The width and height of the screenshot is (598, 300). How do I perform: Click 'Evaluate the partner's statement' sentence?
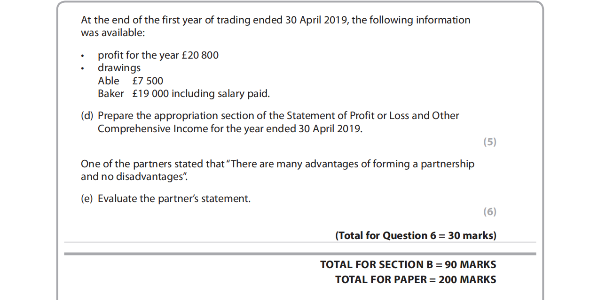pos(174,199)
